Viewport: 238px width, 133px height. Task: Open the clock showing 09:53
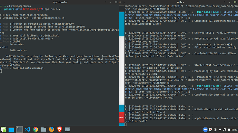[235, 130]
